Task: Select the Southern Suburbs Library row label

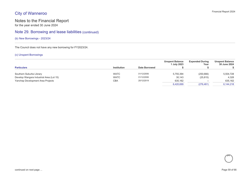Action: tap(29, 74)
